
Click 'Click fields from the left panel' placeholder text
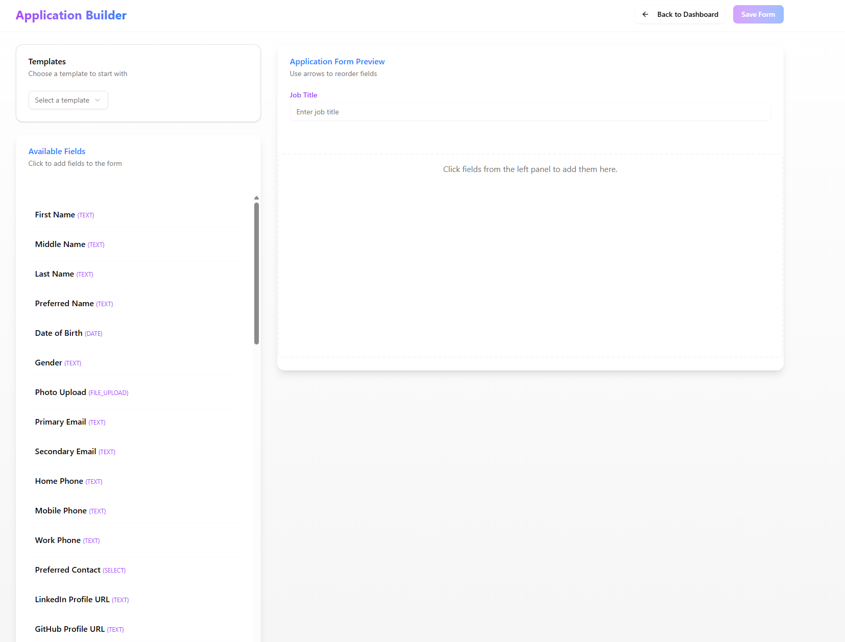pyautogui.click(x=530, y=169)
